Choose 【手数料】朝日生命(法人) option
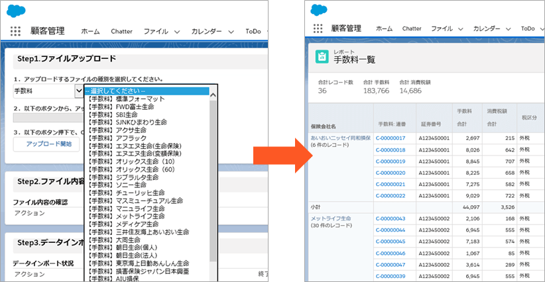Image resolution: width=545 pixels, height=282 pixels. 147,256
